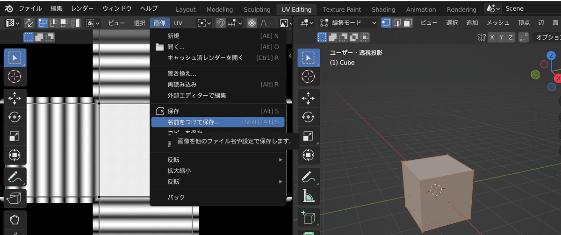This screenshot has height=235, width=561.
Task: Select the Add Cube tool in 3D viewport
Action: tap(309, 218)
